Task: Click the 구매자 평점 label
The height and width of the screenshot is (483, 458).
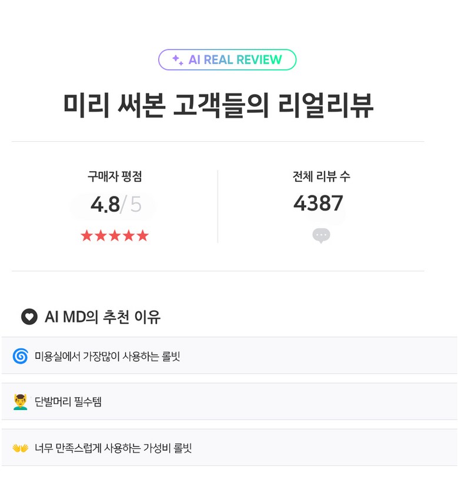Action: click(115, 176)
